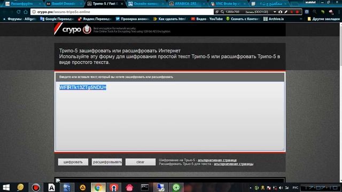Show hidden system tray icons arrow

pyautogui.click(x=251, y=188)
